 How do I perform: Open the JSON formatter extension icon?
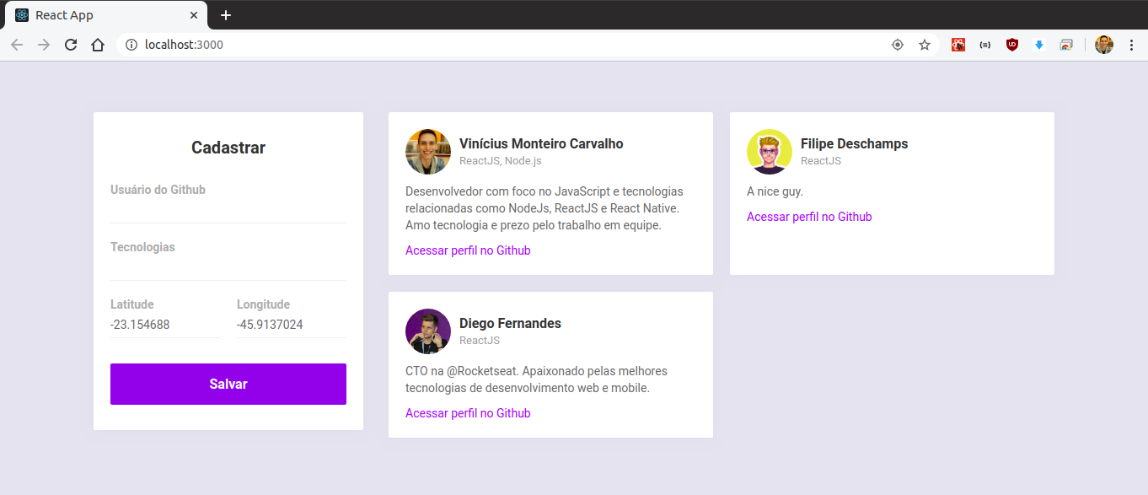[x=984, y=44]
